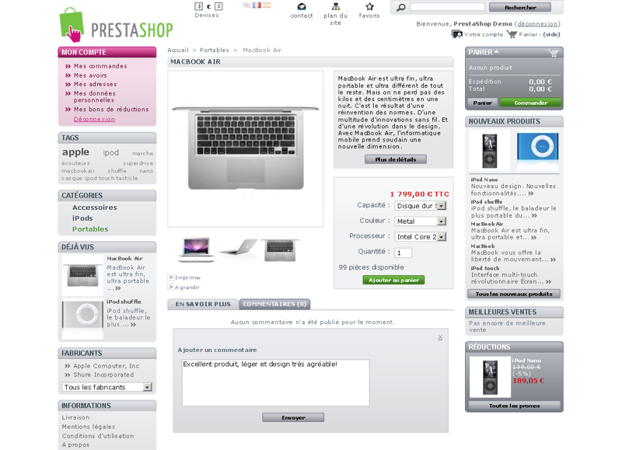Screen dimensions: 622x450
Task: Click the Envoyer button
Action: coord(293,417)
